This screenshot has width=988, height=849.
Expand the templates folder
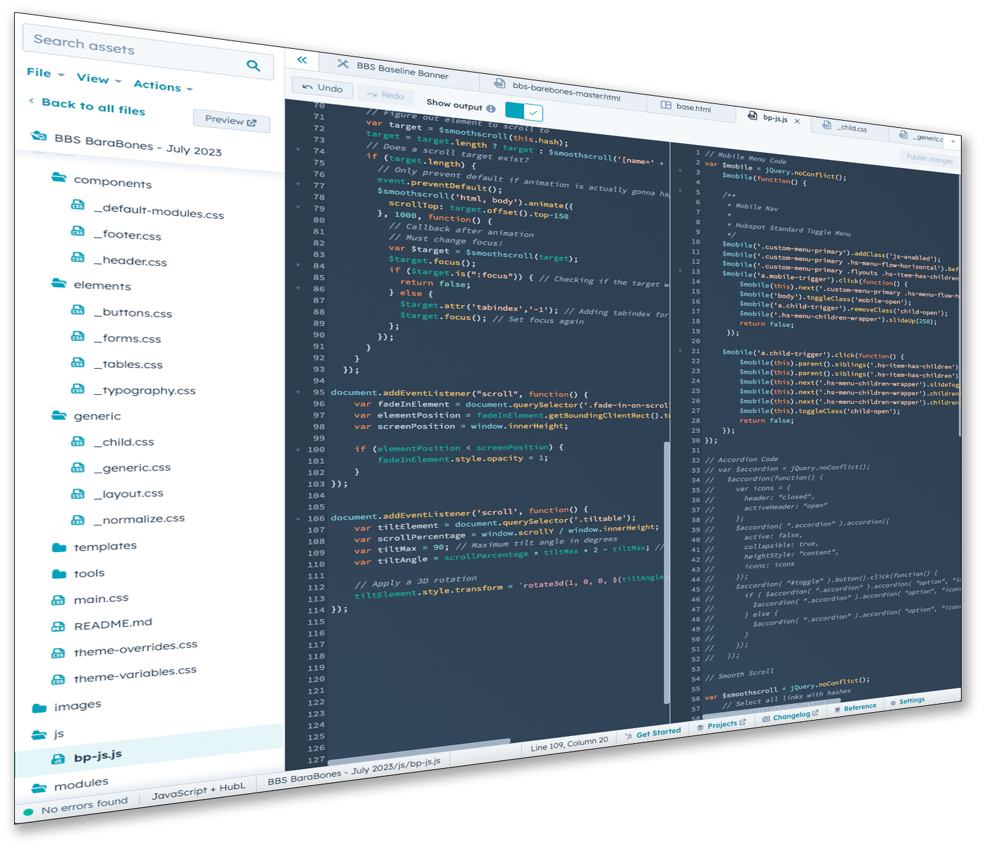pos(59,547)
